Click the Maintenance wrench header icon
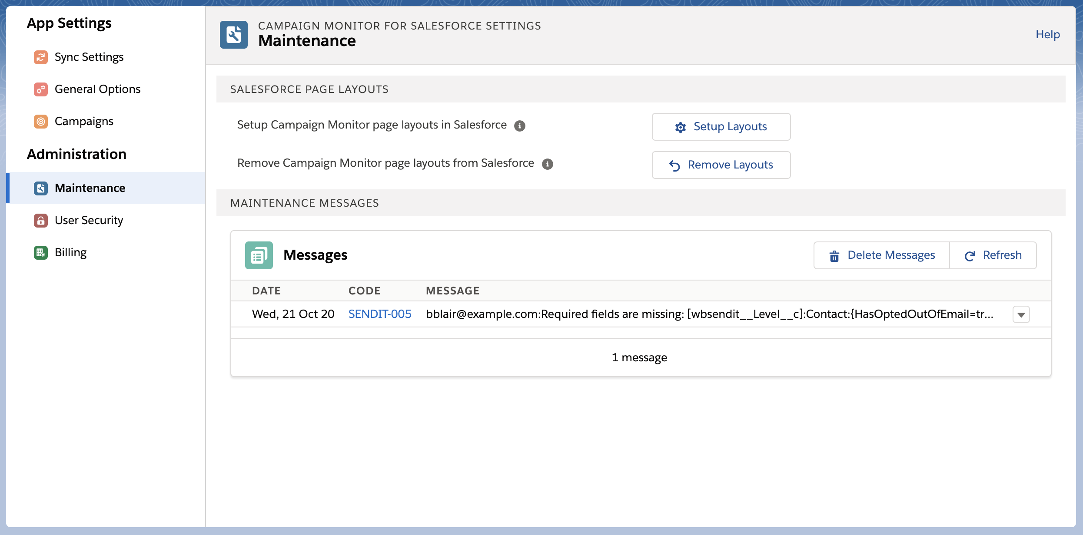Image resolution: width=1083 pixels, height=535 pixels. [233, 34]
